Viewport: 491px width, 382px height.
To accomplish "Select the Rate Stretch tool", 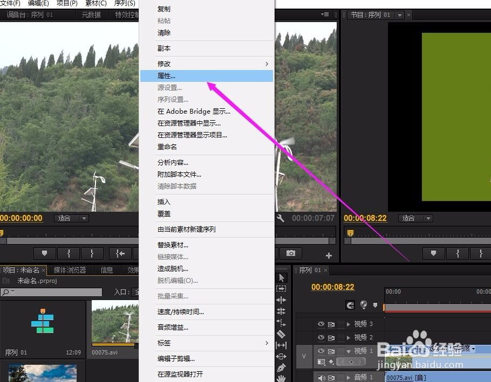I will point(281,322).
